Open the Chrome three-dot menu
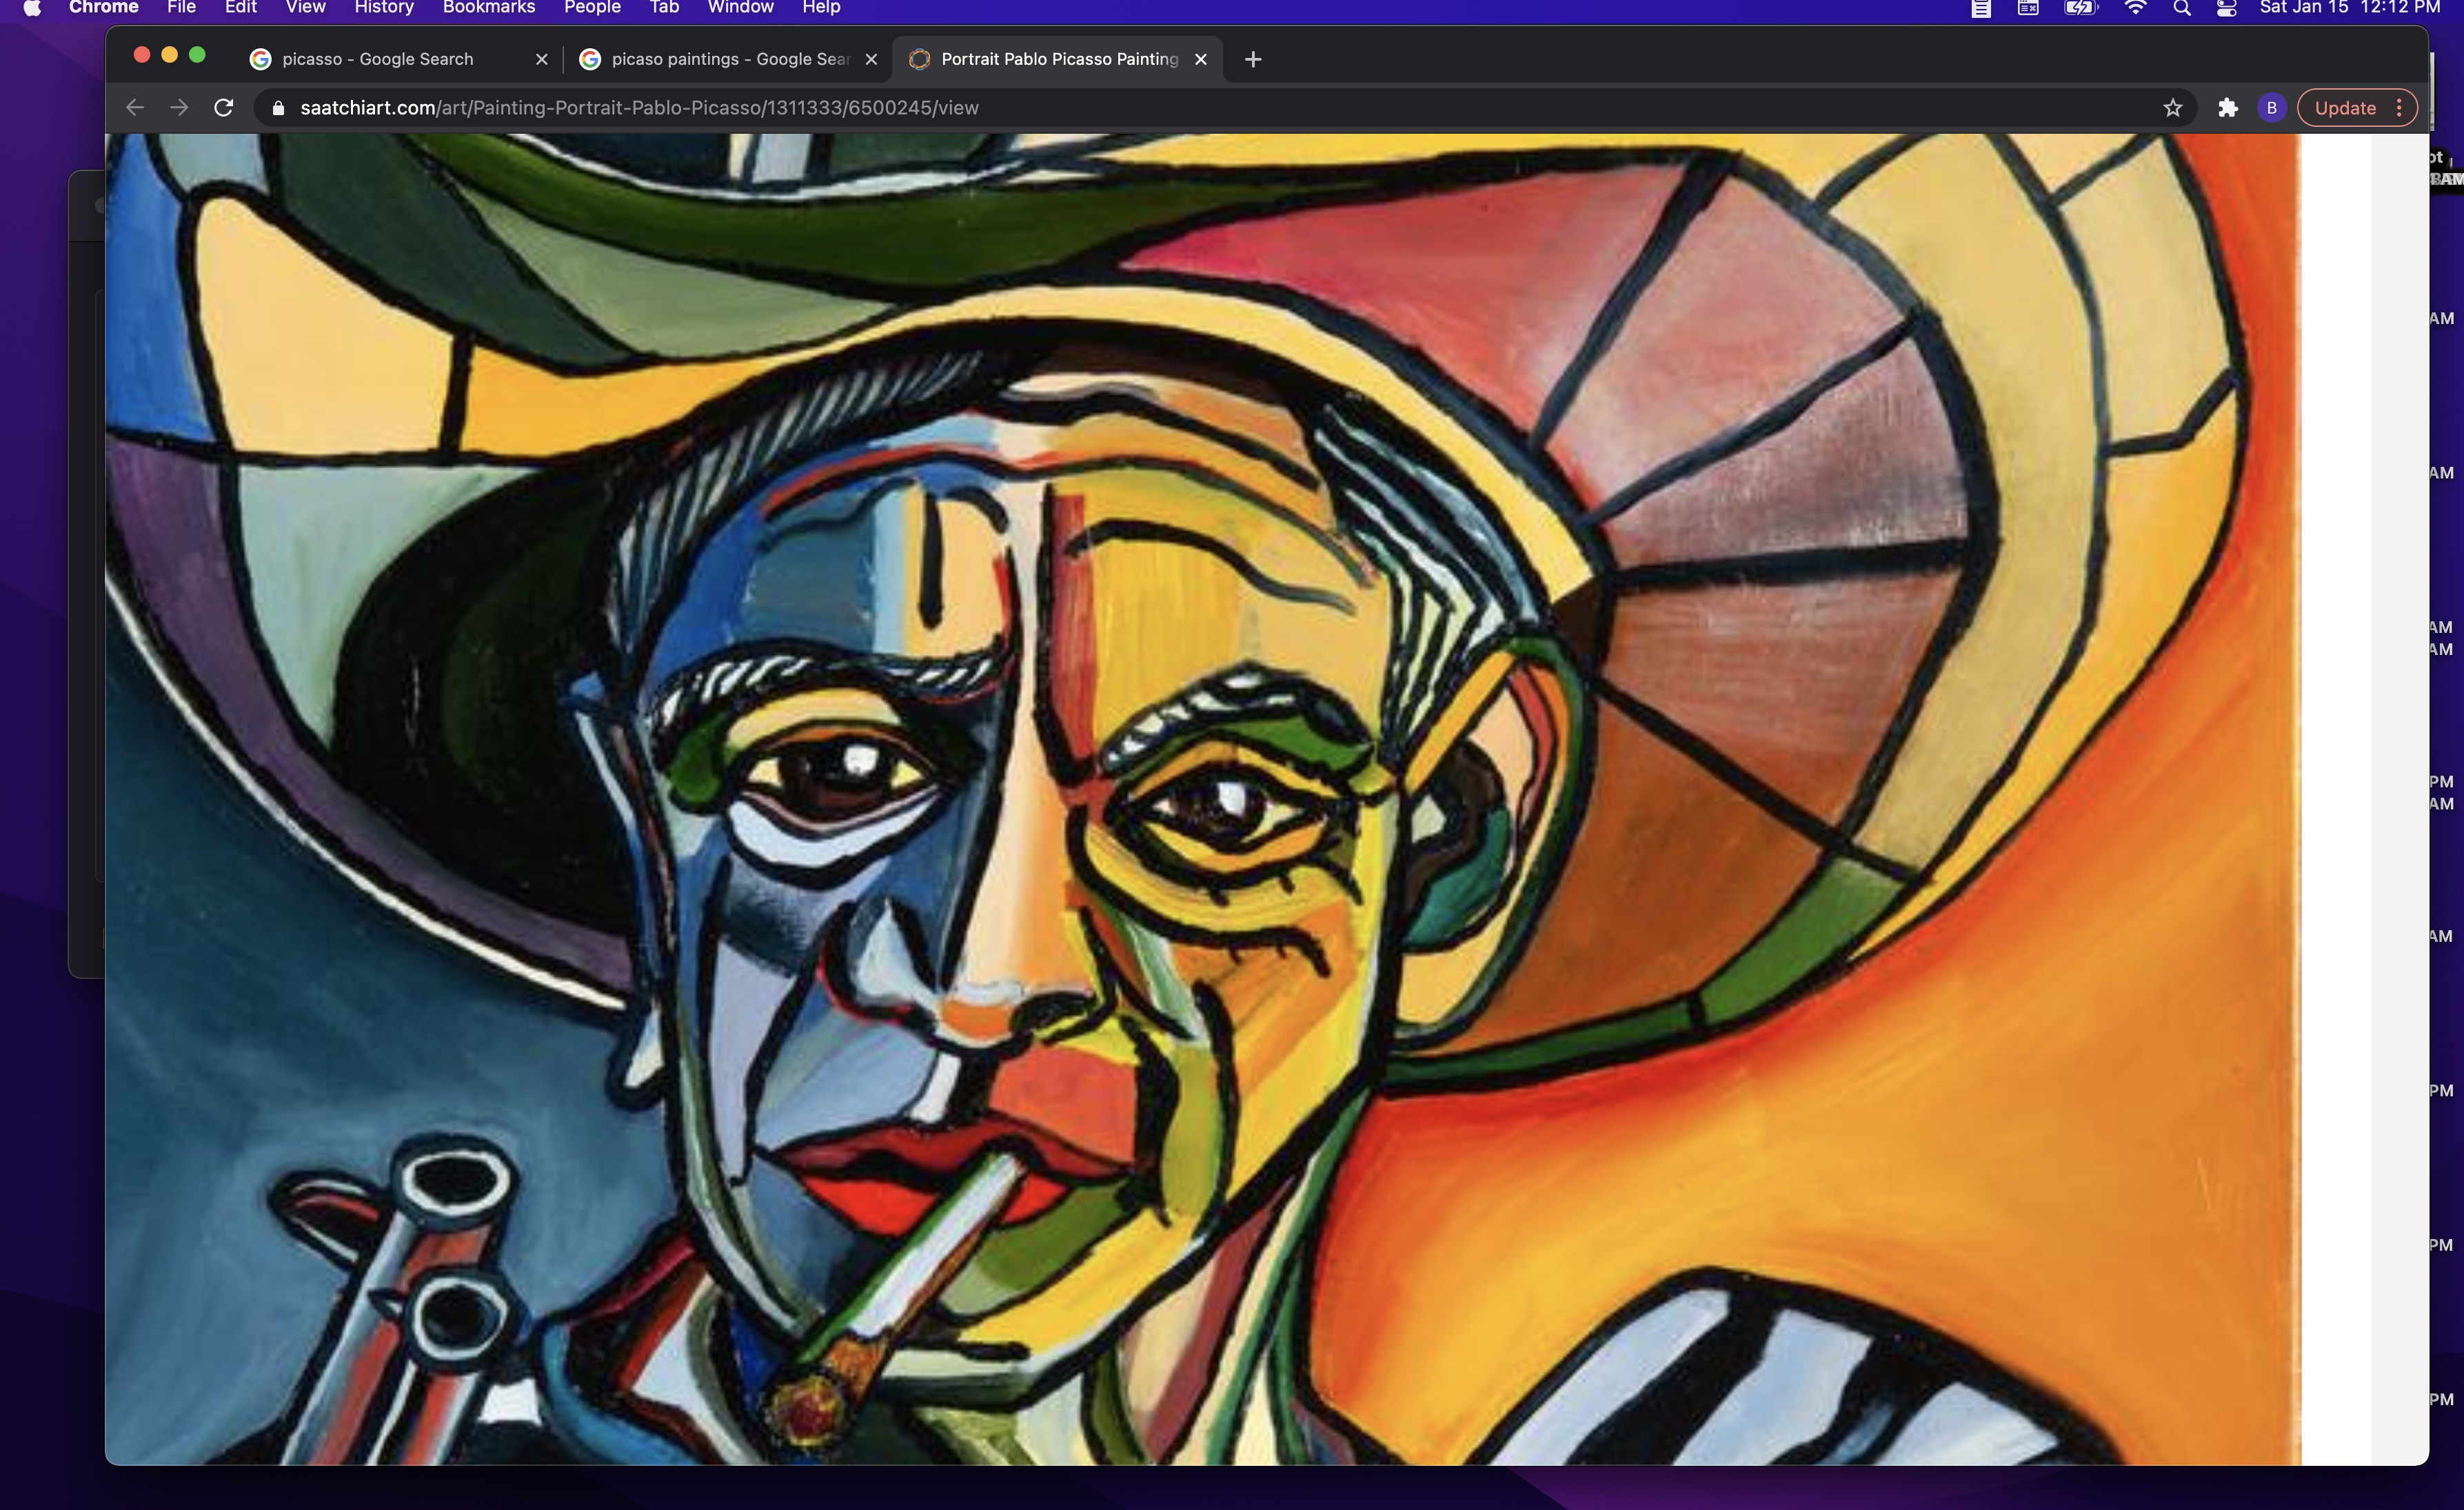This screenshot has height=1510, width=2464. point(2399,108)
